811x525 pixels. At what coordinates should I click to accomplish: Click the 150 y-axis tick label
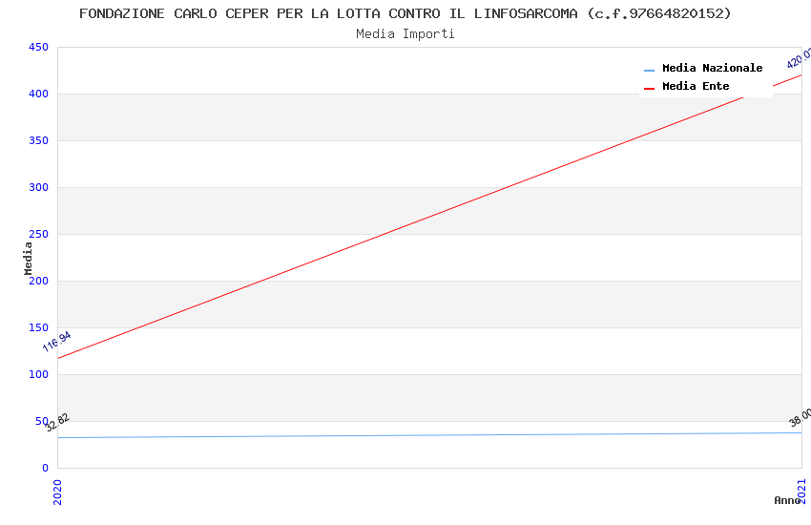point(38,327)
